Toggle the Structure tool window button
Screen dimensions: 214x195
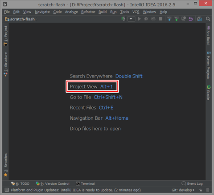pyautogui.click(x=6, y=65)
